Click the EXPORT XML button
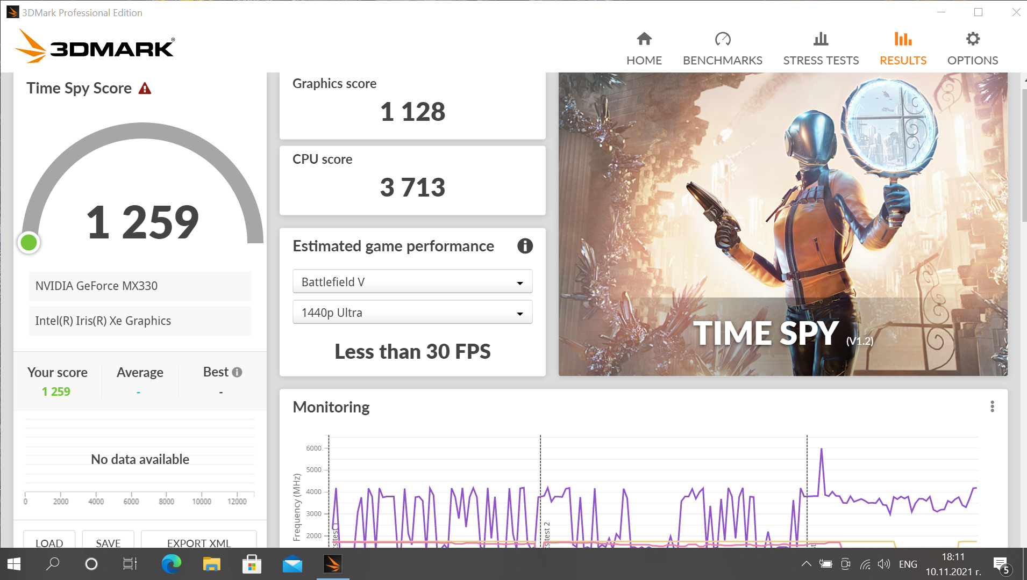1027x580 pixels. (199, 540)
